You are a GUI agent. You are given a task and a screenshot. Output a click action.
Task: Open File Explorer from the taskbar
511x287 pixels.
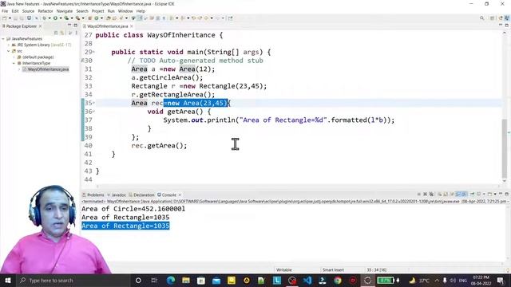pos(186,280)
